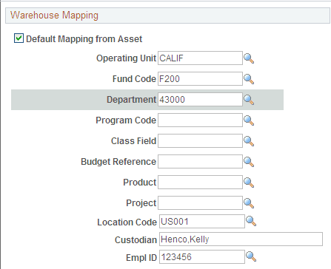Click the Fund Code input containing F200
The width and height of the screenshot is (331, 269).
point(200,79)
